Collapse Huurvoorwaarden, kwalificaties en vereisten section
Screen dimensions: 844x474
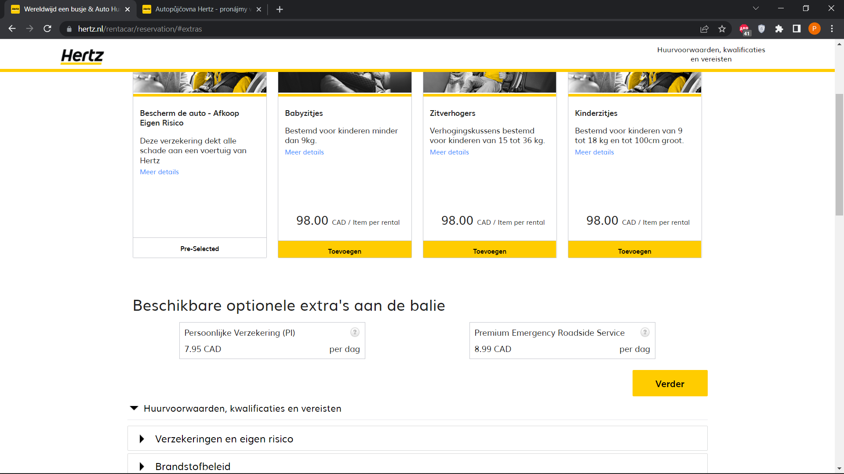pyautogui.click(x=134, y=408)
